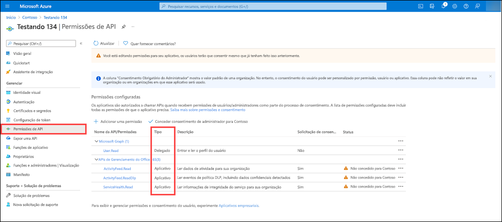Open more options for User.Read row
This screenshot has width=502, height=222.
tap(400, 150)
